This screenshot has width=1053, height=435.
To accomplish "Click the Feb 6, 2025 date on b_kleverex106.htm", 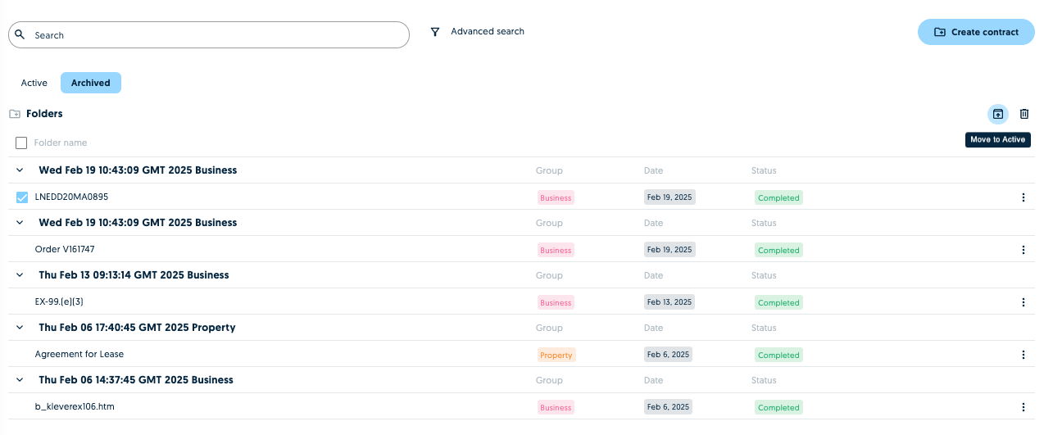I will 667,407.
